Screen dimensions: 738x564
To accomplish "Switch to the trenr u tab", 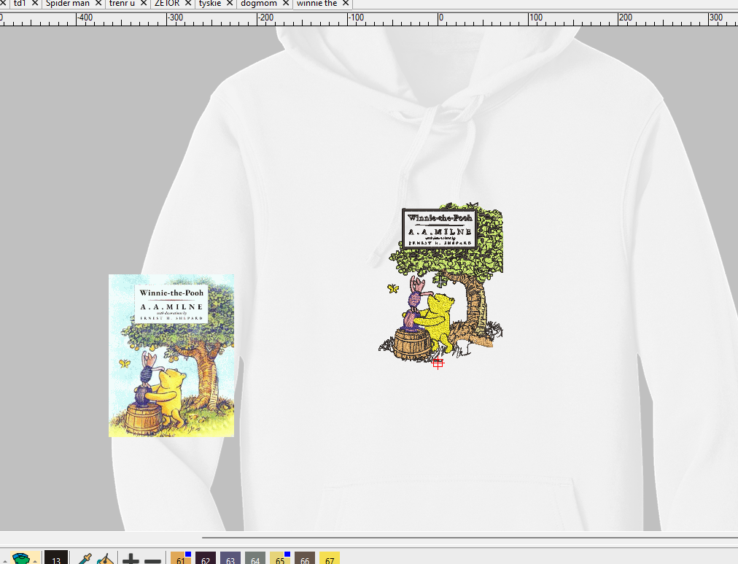I will tap(122, 4).
